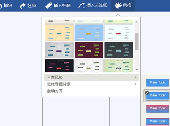Click the theme list scroll down arrow

tap(137, 70)
